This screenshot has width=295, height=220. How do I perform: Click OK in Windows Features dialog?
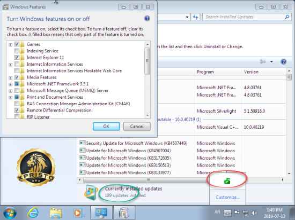[x=106, y=127]
